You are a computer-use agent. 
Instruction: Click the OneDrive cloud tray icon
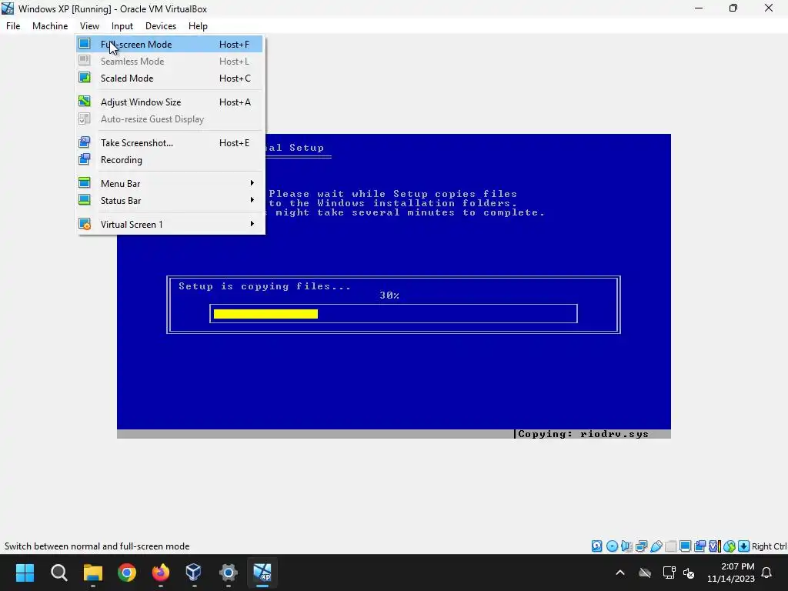(x=645, y=573)
